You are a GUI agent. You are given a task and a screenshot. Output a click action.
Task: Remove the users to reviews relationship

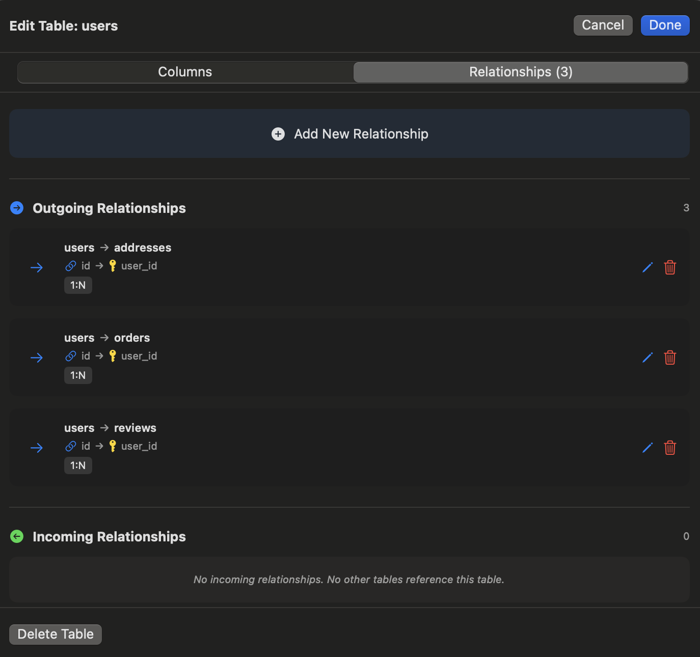pyautogui.click(x=670, y=448)
